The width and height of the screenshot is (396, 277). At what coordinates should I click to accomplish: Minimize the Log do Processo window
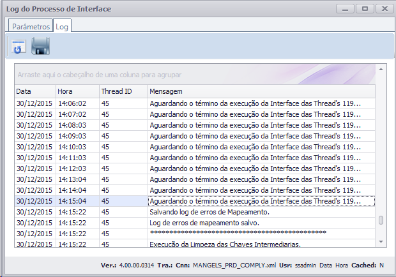tap(345, 9)
